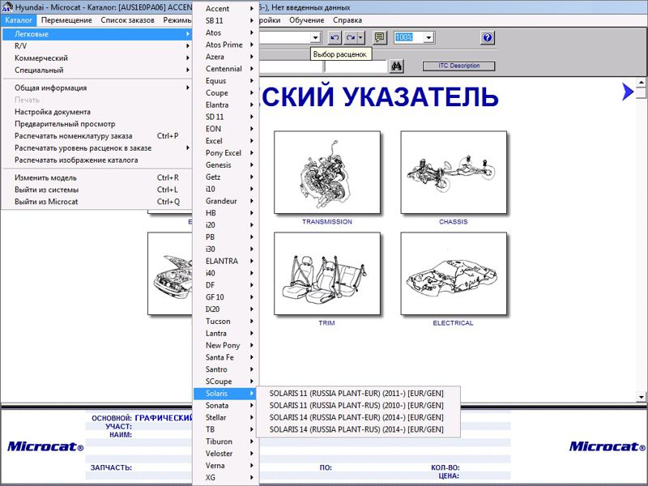Open the 100% zoom dropdown
Image resolution: width=648 pixels, height=486 pixels.
(428, 37)
